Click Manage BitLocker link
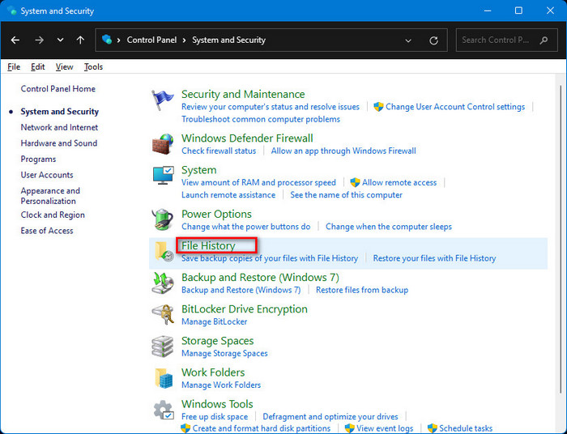 [214, 321]
